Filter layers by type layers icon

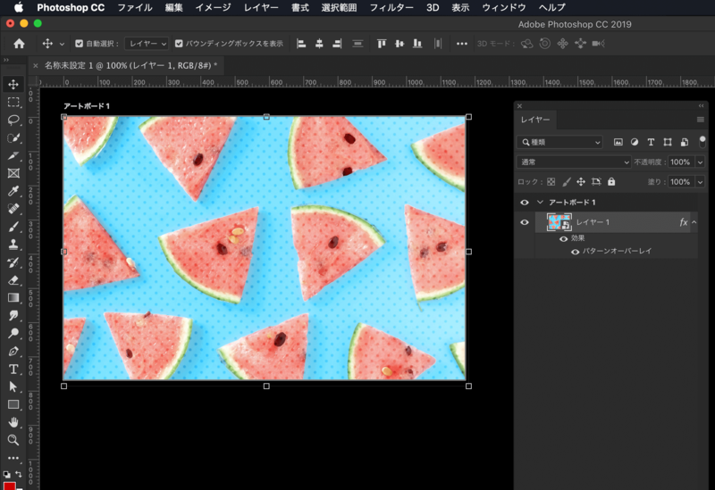click(651, 142)
